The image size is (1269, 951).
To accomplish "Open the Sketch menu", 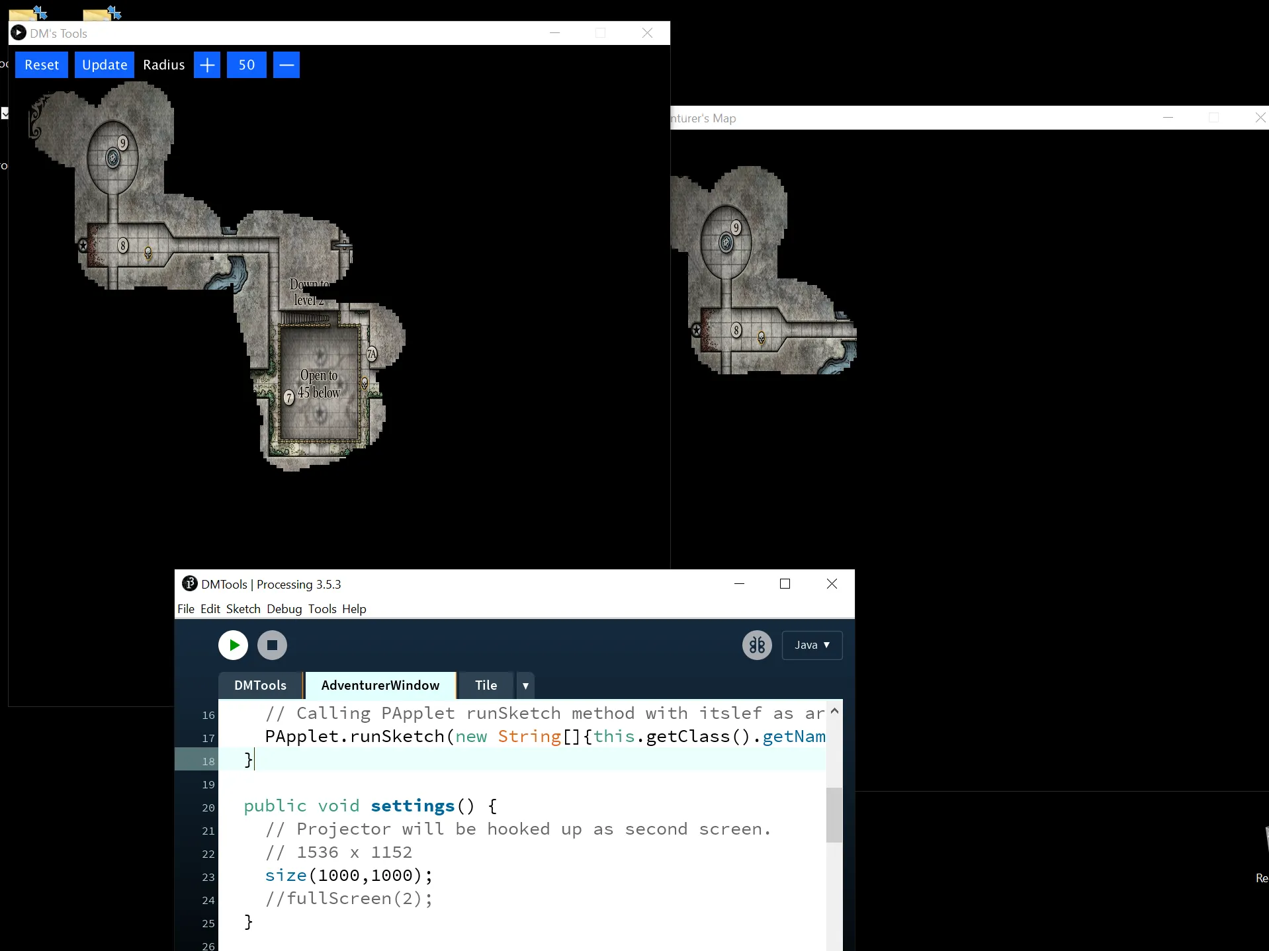I will (243, 609).
